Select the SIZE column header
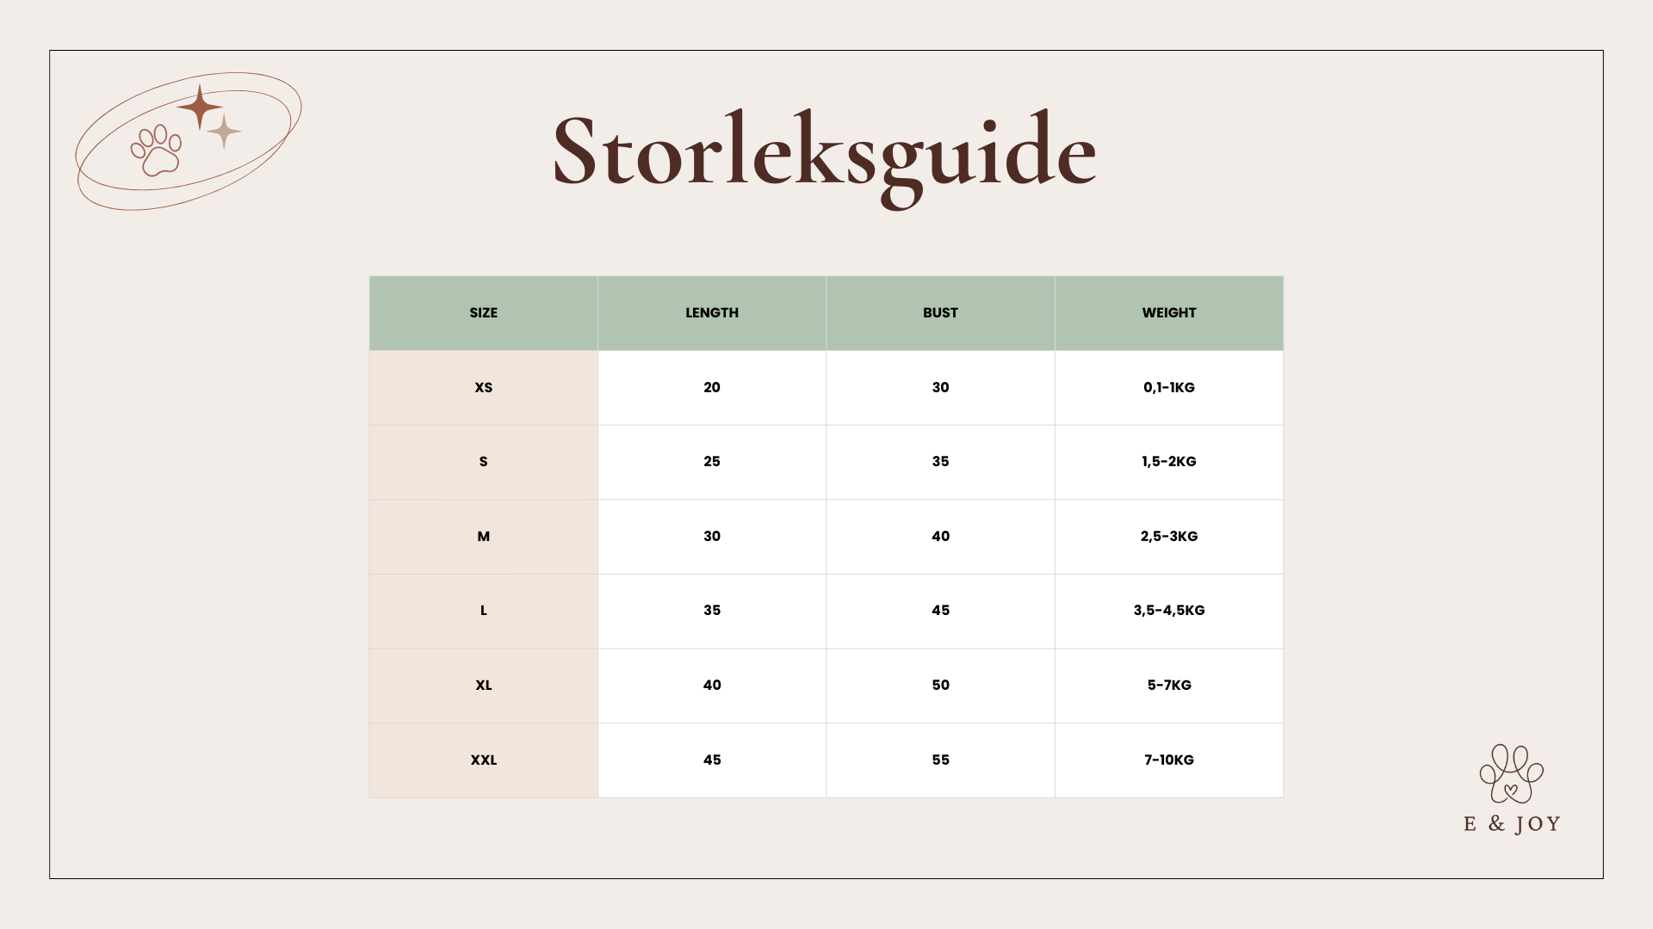Viewport: 1653px width, 929px height. click(x=483, y=313)
